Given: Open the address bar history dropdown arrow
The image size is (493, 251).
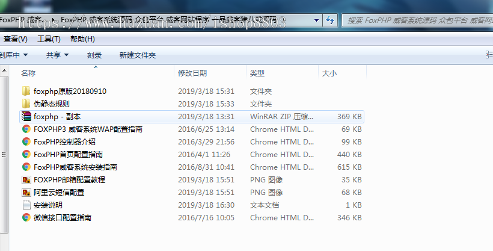Looking at the screenshot, I should [x=316, y=20].
